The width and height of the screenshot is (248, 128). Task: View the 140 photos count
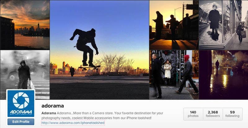[x=193, y=114]
